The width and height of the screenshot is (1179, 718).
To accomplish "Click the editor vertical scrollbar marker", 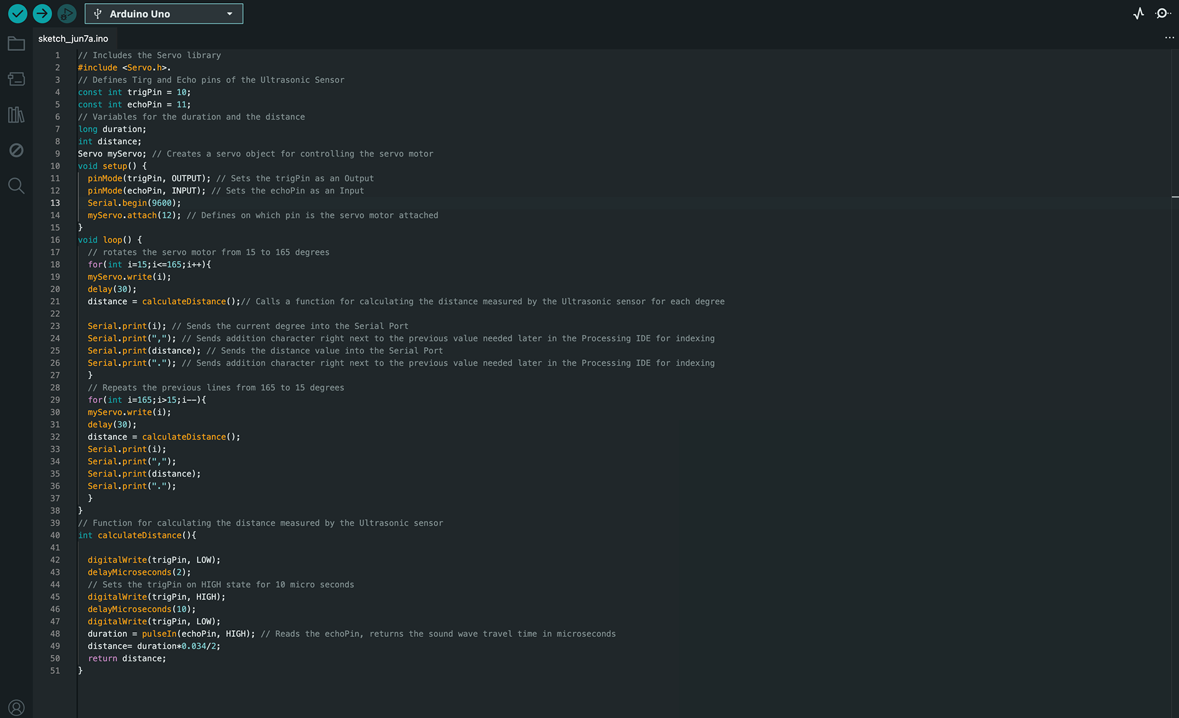I will [x=1175, y=197].
